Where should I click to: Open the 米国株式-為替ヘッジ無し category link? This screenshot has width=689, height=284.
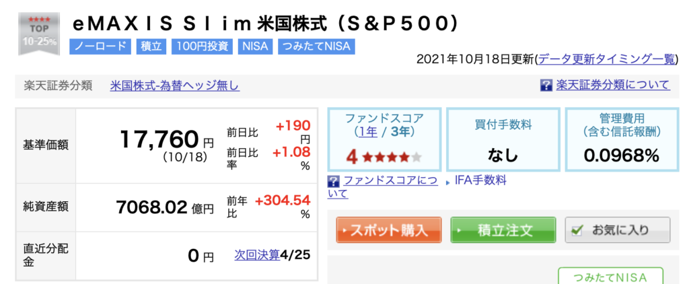point(175,85)
